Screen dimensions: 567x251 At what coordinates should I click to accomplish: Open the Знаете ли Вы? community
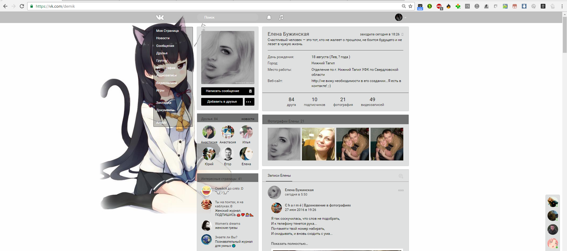coord(226,237)
